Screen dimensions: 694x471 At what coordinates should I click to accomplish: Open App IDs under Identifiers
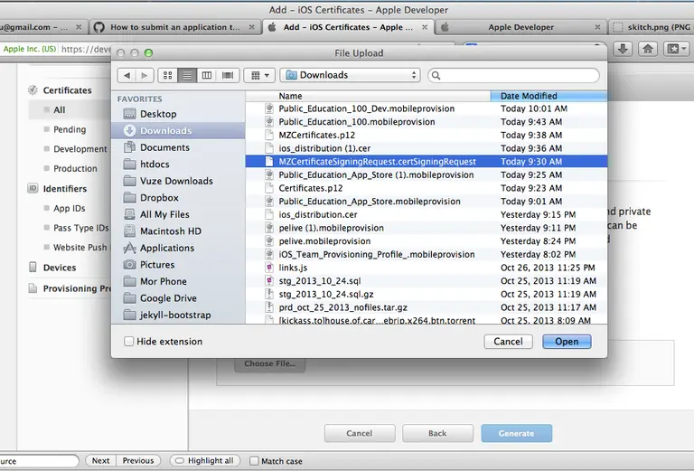[69, 208]
